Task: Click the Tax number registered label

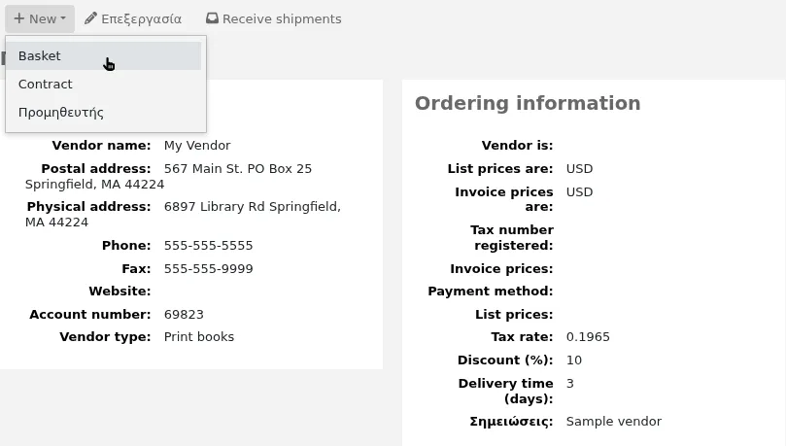Action: pyautogui.click(x=512, y=237)
